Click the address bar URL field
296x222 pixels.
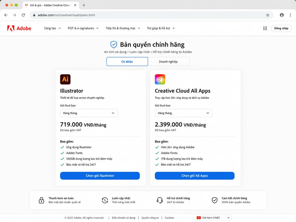click(x=151, y=15)
